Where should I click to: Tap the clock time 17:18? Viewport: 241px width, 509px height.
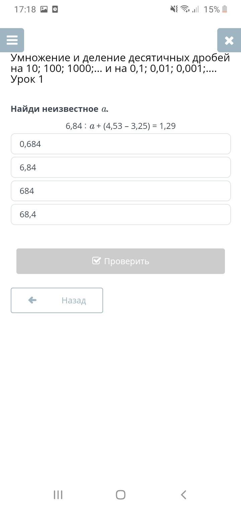[25, 9]
